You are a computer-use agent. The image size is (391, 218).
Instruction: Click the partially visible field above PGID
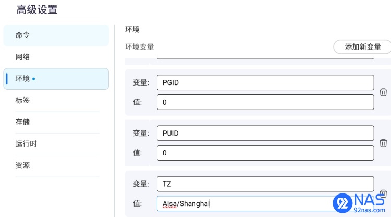[x=265, y=57]
